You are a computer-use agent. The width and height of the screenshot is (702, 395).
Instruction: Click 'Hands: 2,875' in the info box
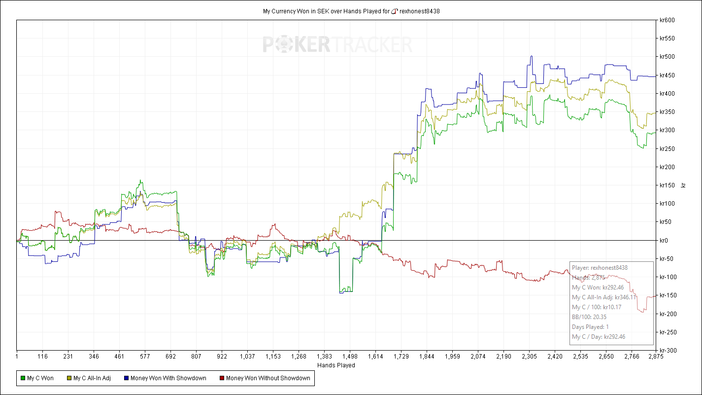[x=588, y=278]
